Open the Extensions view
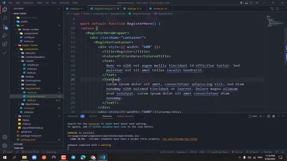This screenshot has width=287, height=161. point(5,44)
